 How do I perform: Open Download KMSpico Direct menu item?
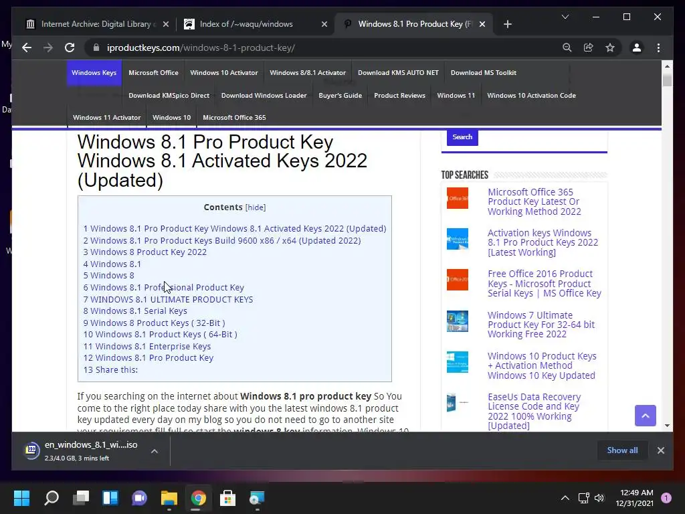point(169,95)
